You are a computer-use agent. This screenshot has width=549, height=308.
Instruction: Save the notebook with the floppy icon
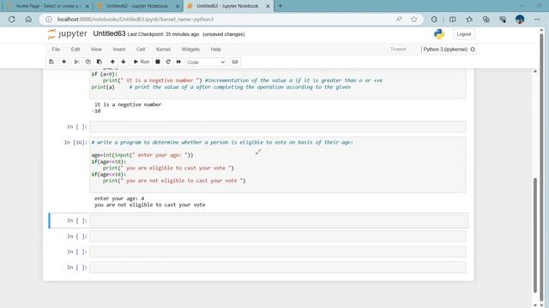pyautogui.click(x=51, y=62)
